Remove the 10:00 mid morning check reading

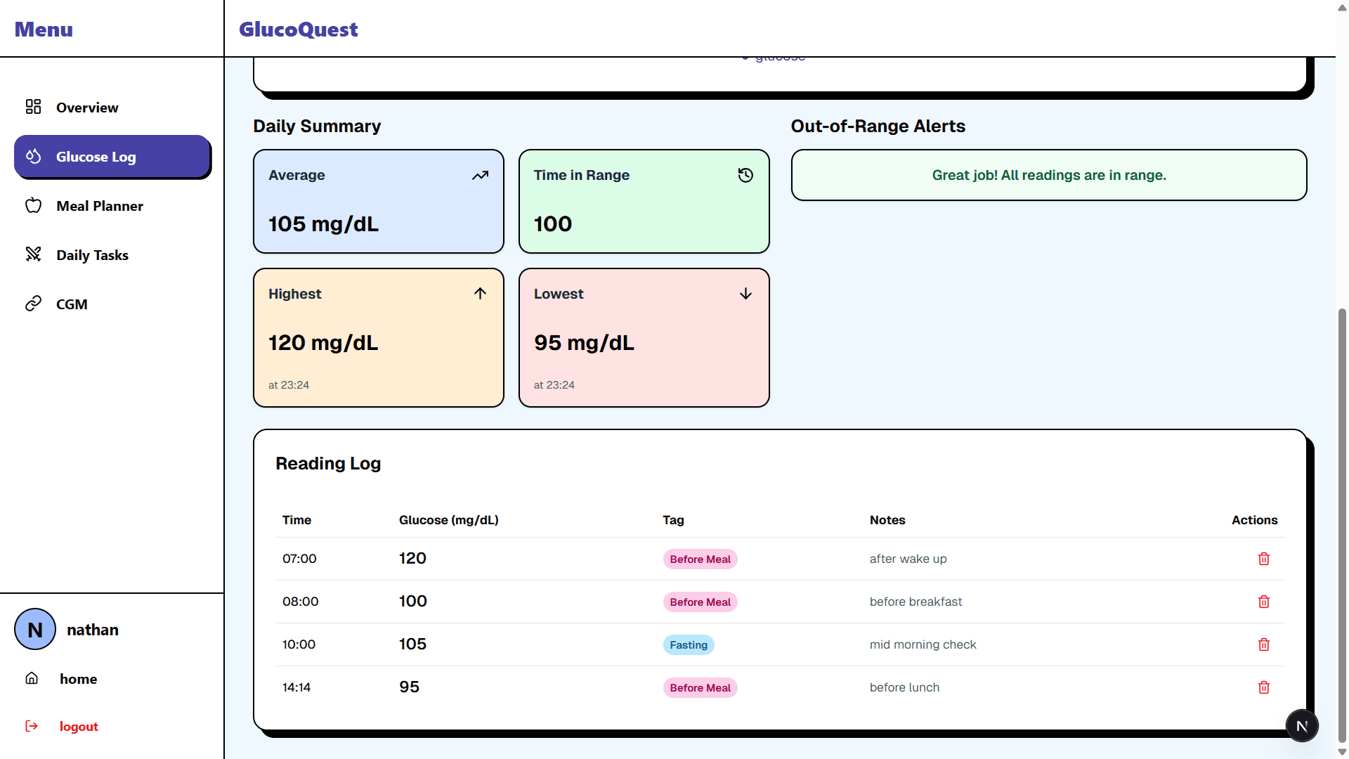pos(1263,644)
